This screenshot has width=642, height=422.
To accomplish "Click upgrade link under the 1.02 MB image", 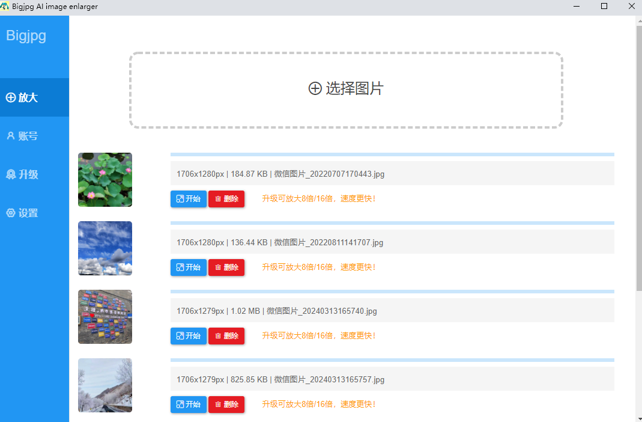I will (x=318, y=335).
